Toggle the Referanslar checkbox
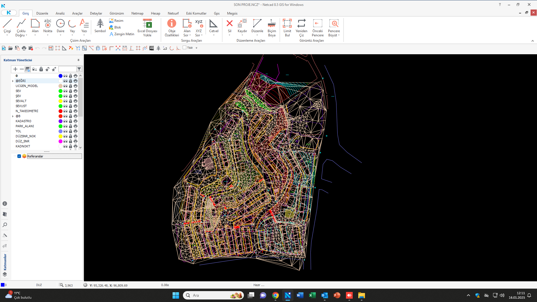537x302 pixels. click(x=19, y=156)
